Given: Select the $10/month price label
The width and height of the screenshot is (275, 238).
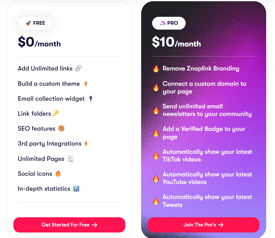Looking at the screenshot, I should pos(176,43).
